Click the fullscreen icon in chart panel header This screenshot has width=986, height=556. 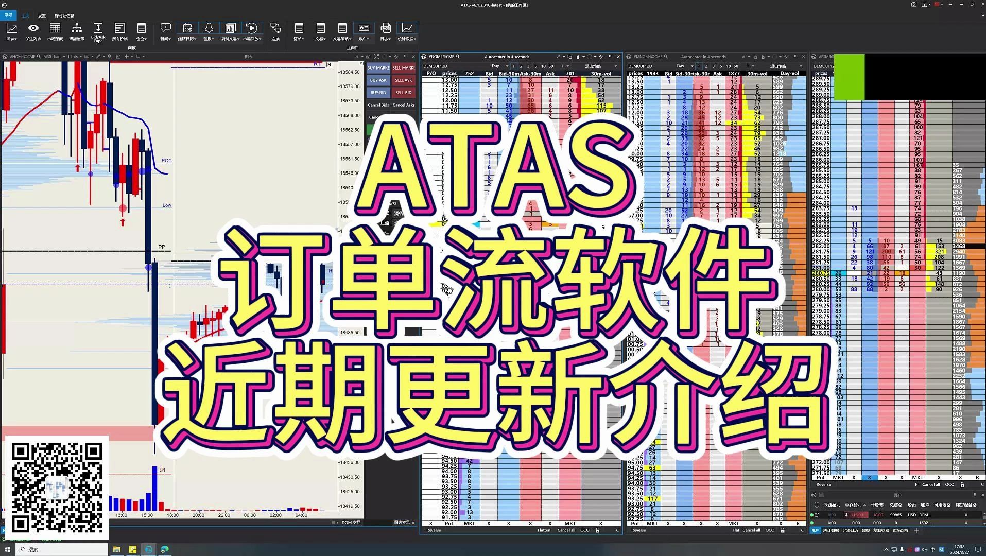[376, 57]
